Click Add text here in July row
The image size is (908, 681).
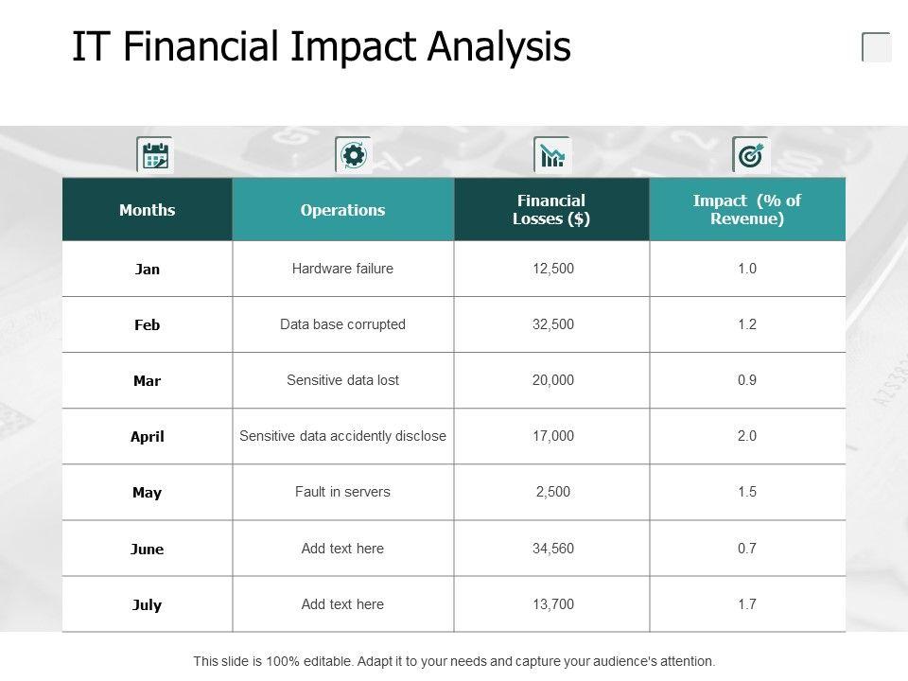tap(342, 604)
